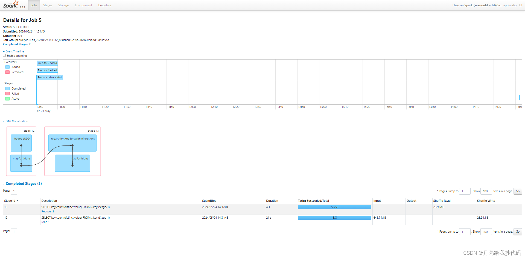
Task: Click the bottom Go button
Action: 518,232
